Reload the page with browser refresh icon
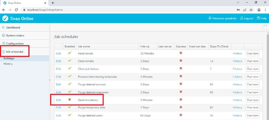This screenshot has height=120, width=269. [17, 10]
